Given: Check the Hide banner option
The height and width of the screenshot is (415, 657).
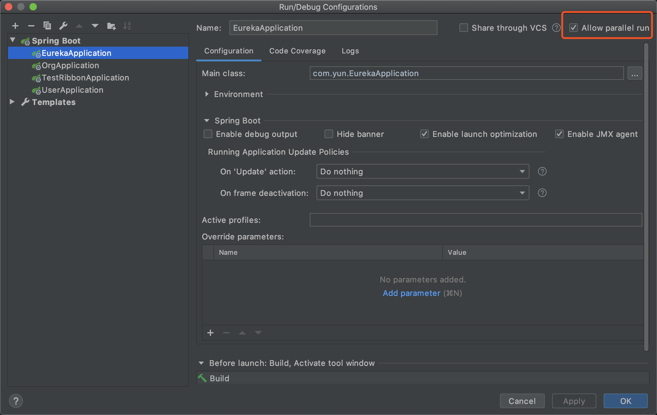Looking at the screenshot, I should pos(329,134).
